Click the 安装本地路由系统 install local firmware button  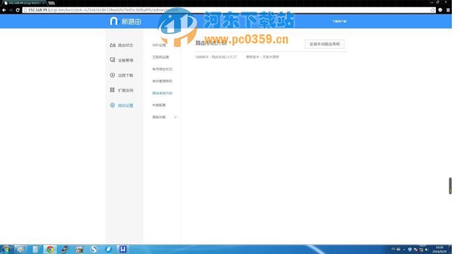pyautogui.click(x=324, y=44)
